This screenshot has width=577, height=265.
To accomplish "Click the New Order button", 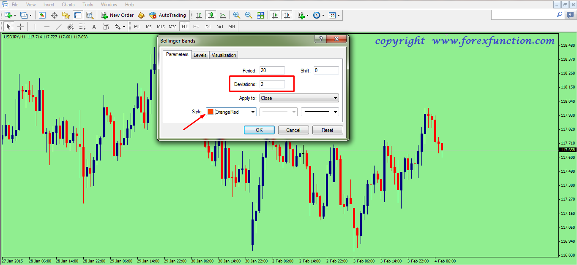I will click(118, 15).
